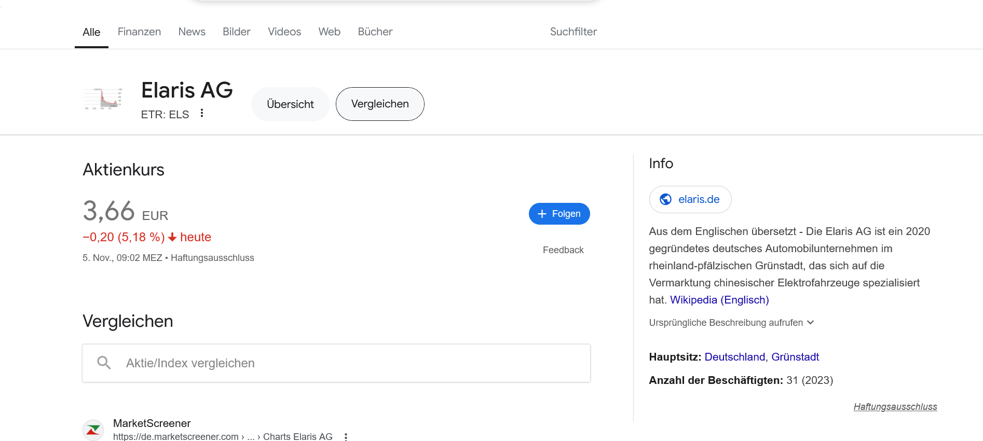Select the Vergleichen pill button
Screen dimensions: 983x441
click(380, 104)
